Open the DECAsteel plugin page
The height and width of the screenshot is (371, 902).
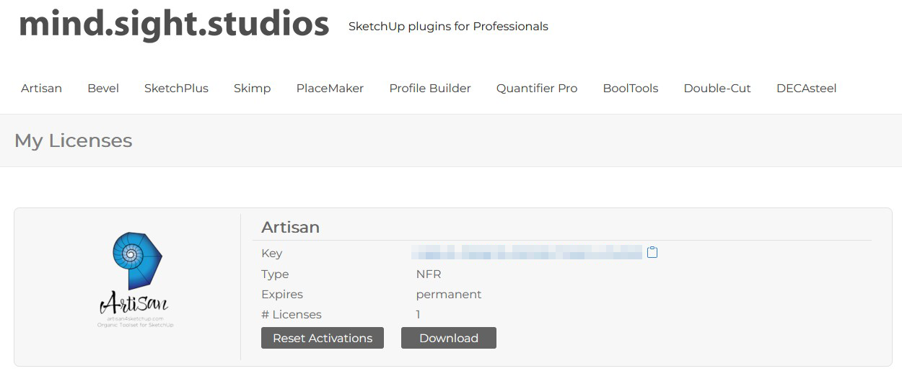point(806,89)
